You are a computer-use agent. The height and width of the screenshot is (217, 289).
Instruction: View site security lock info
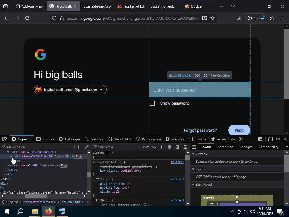(x=62, y=18)
